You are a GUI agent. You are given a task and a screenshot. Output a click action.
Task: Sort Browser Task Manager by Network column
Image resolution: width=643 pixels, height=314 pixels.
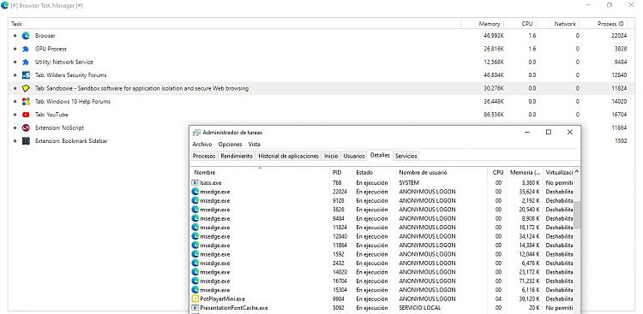[558, 24]
